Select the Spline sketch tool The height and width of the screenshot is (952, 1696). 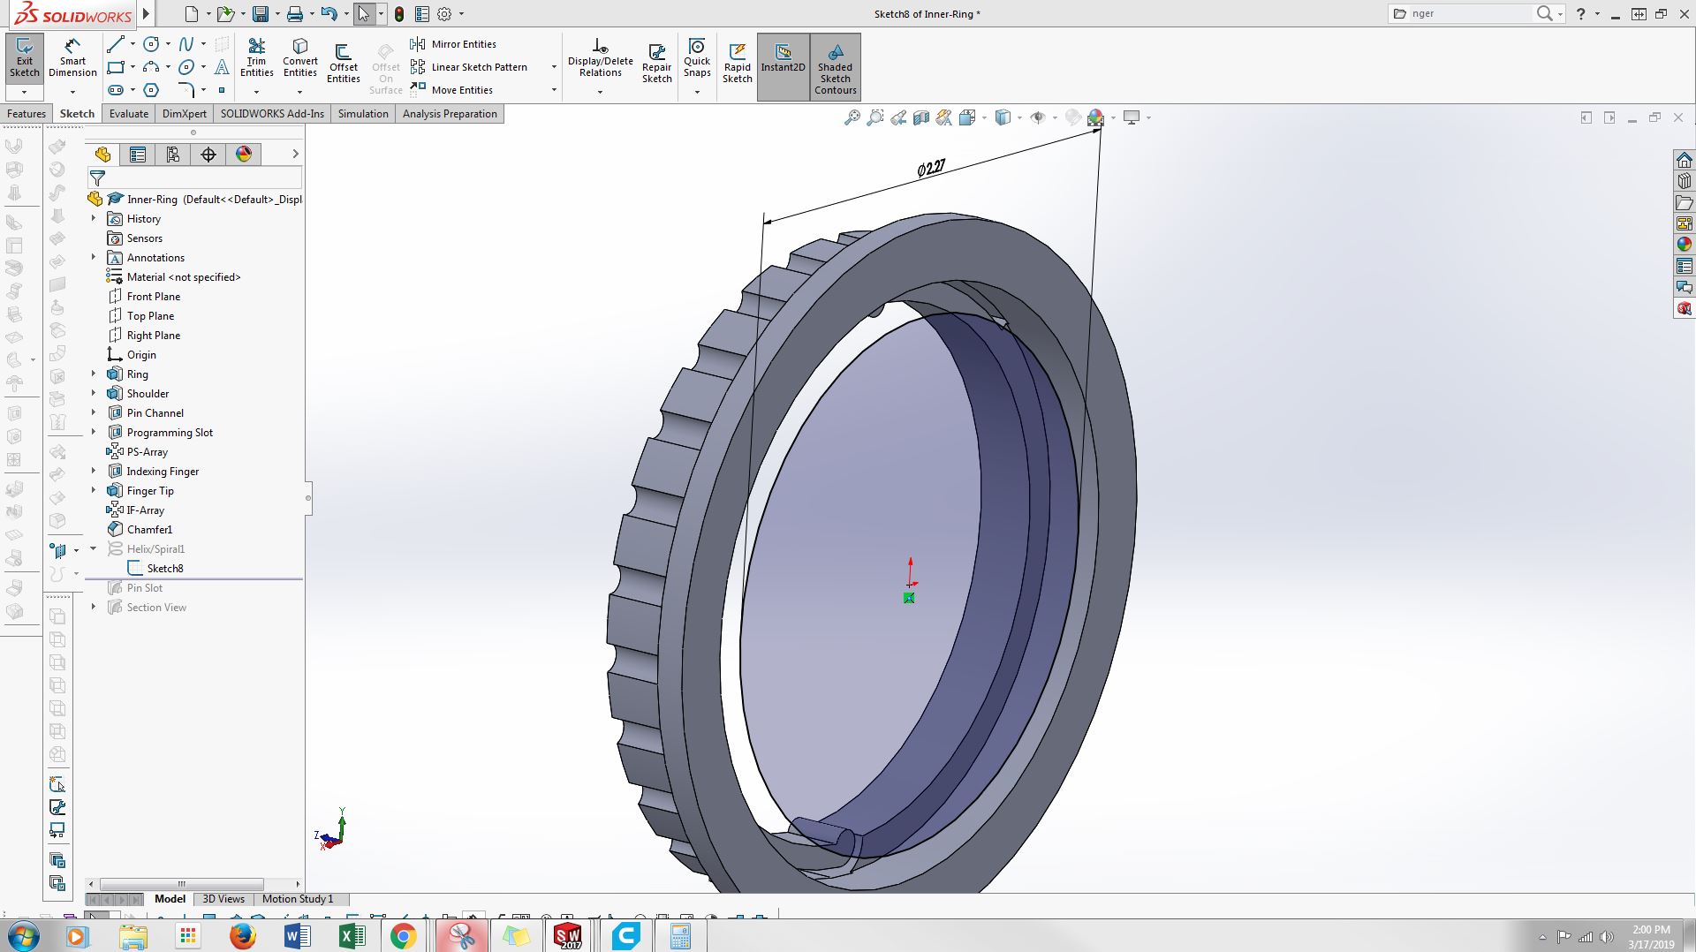[186, 44]
